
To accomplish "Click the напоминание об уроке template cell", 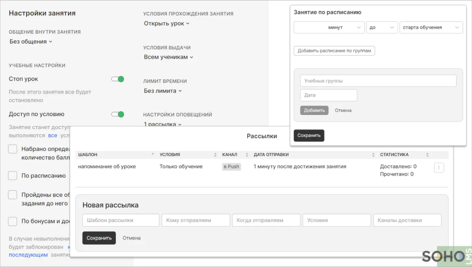I will coord(107,167).
